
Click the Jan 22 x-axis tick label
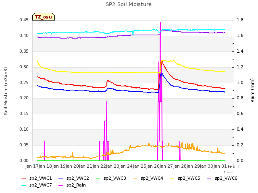tap(99, 166)
